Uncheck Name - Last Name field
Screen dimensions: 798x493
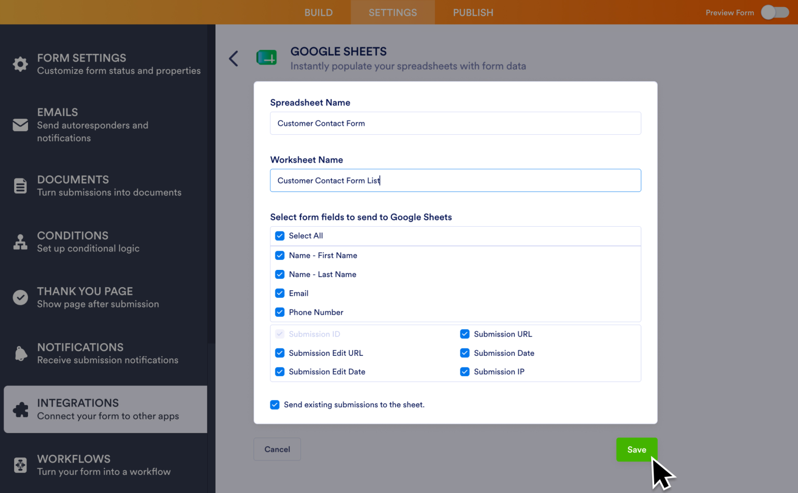point(280,274)
